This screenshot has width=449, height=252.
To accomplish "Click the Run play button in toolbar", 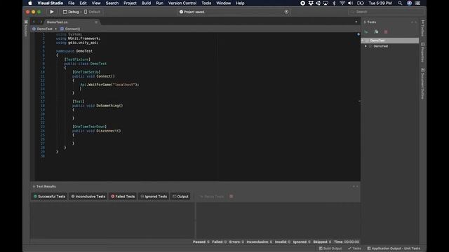I will click(51, 12).
